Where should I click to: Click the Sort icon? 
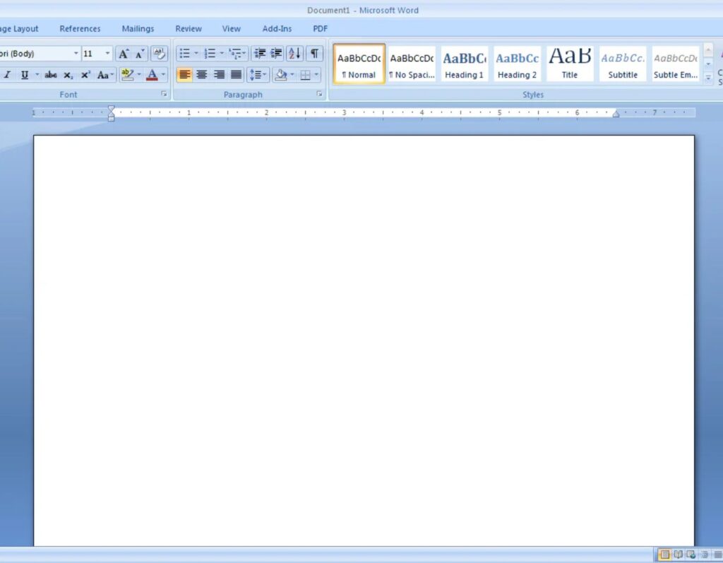coord(294,54)
